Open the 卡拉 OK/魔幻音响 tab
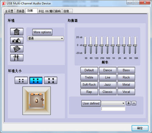Viewport: 152px width, 133px height. pyautogui.click(x=50, y=11)
